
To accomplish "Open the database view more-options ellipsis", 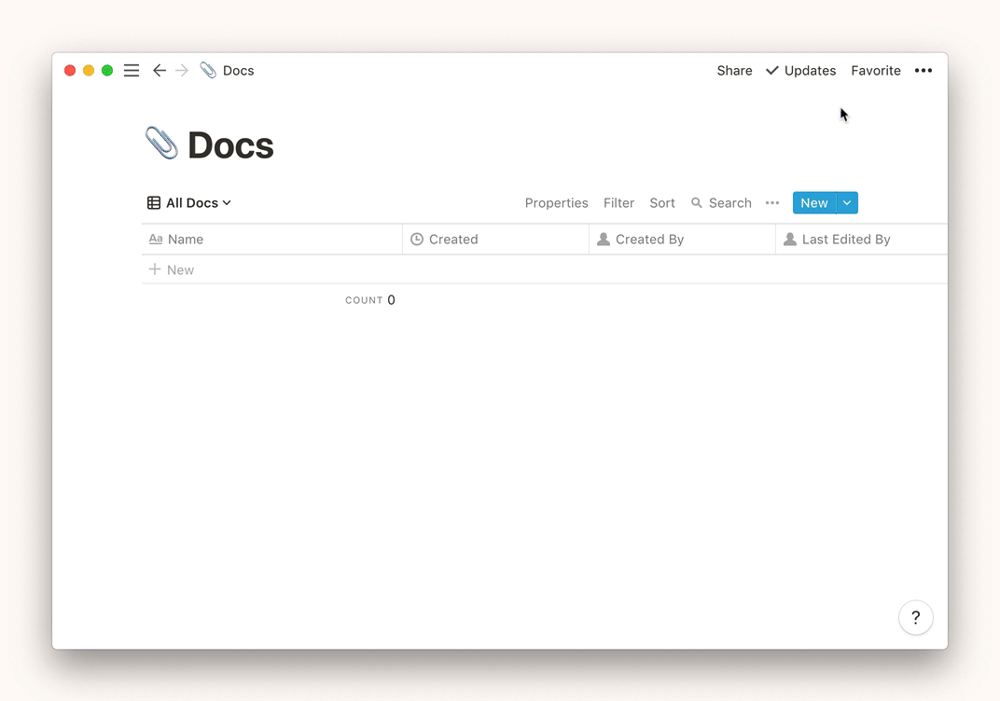I will (x=772, y=203).
